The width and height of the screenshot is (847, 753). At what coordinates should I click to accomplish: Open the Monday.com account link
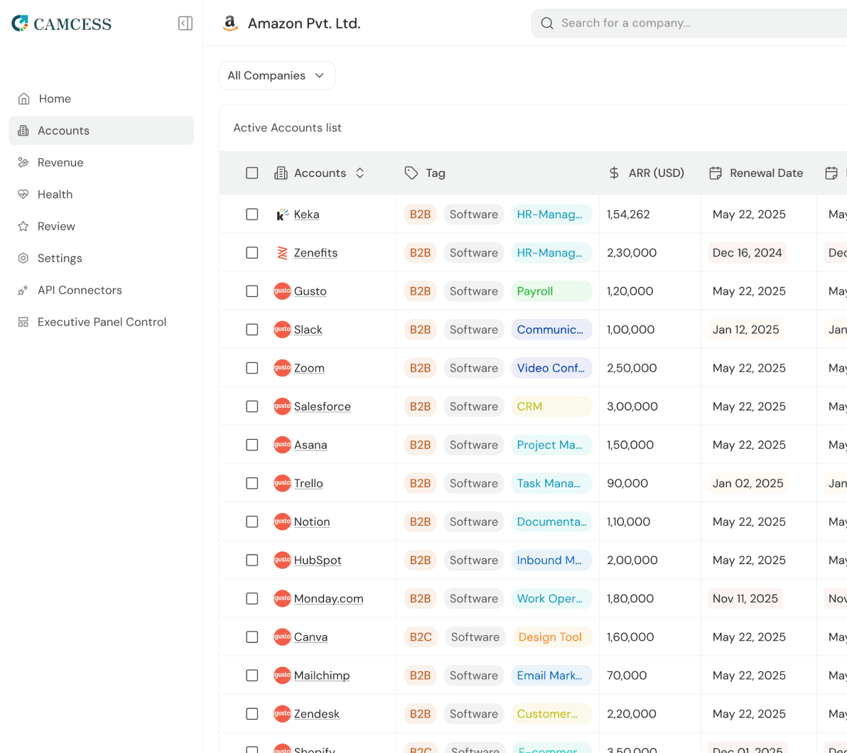328,599
